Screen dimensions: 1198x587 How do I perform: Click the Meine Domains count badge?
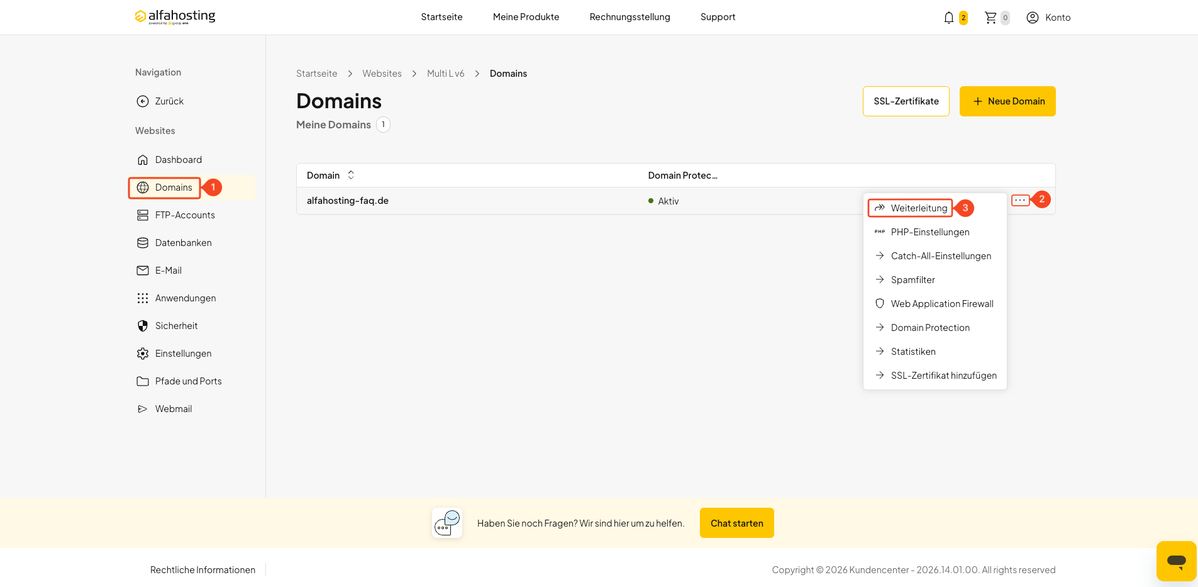383,125
